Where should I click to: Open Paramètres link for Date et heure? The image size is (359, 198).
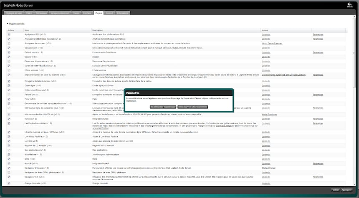tap(318, 53)
